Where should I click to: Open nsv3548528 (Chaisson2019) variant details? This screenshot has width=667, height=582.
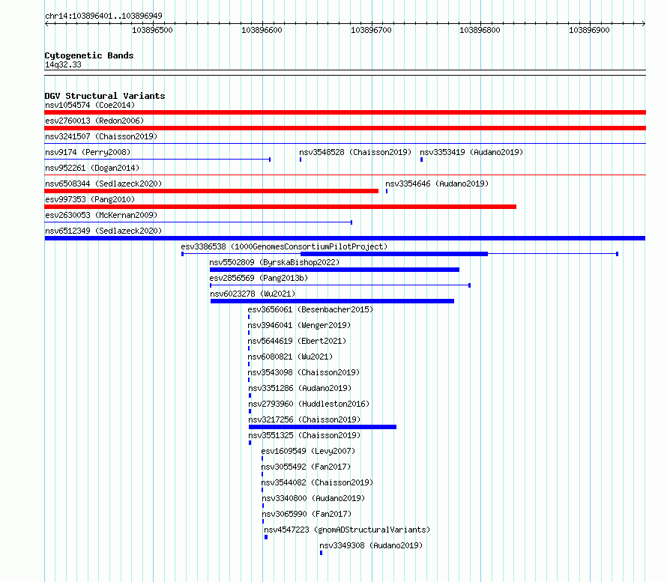click(355, 152)
